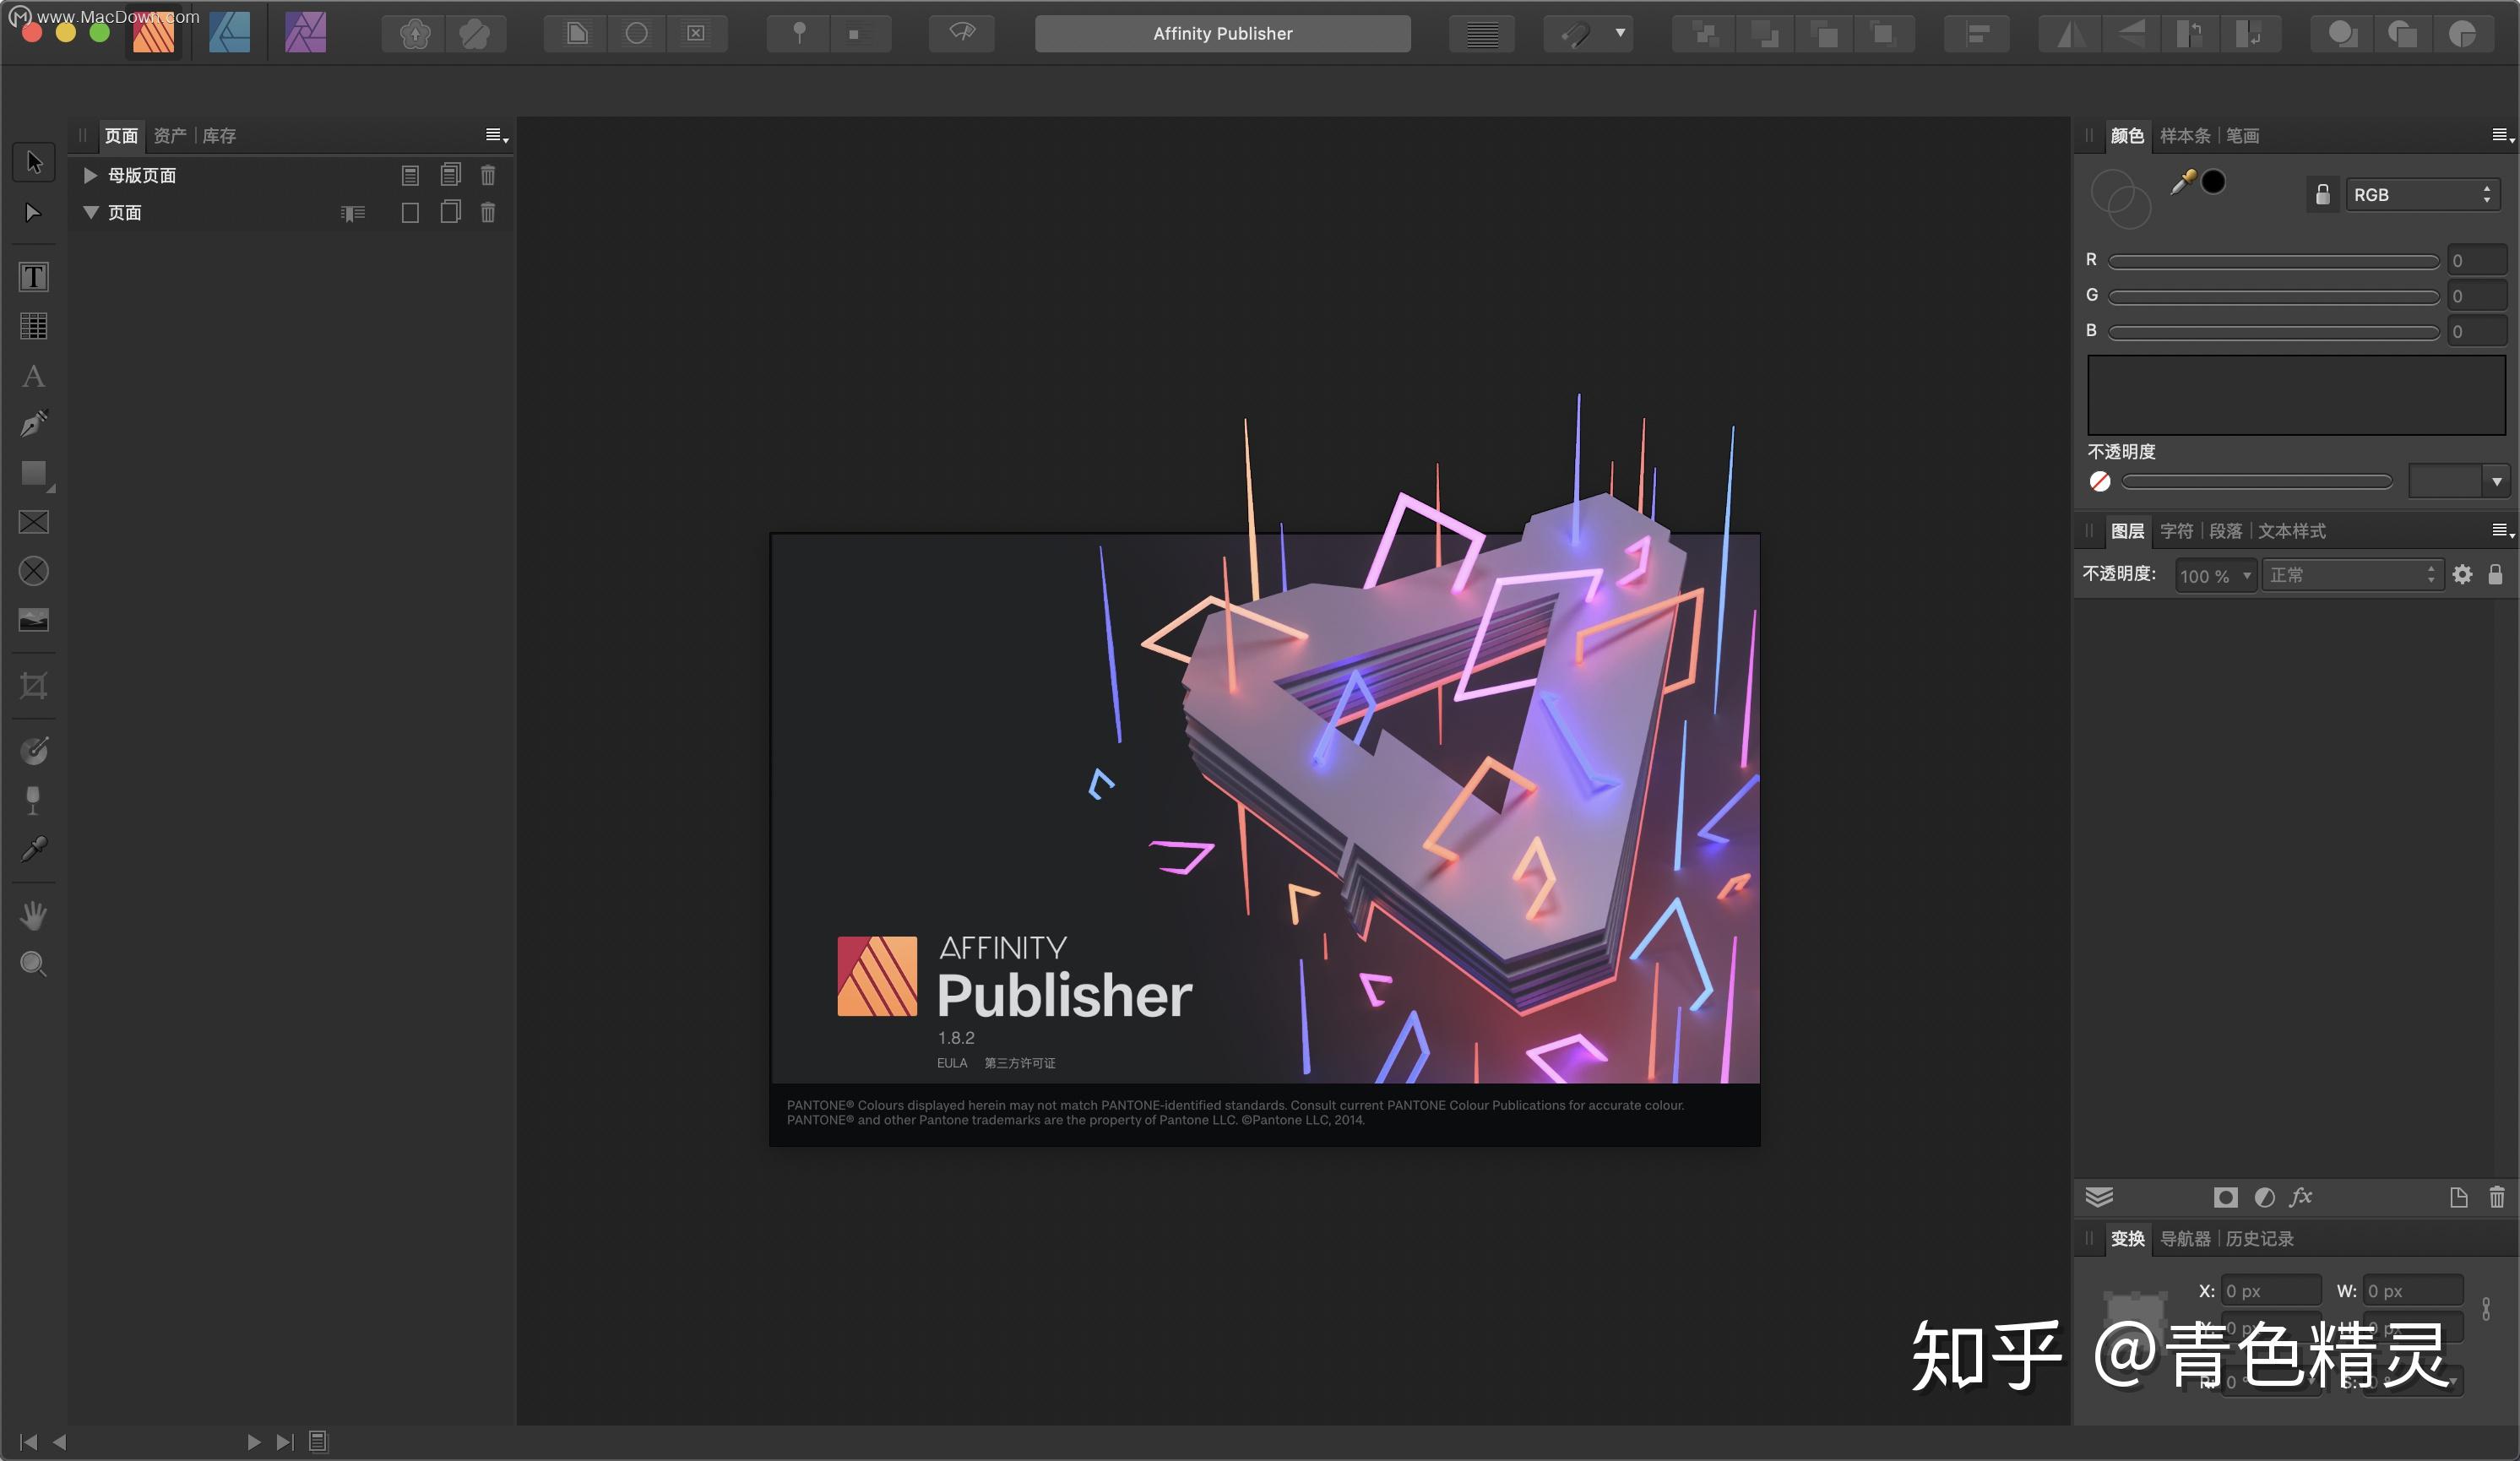The width and height of the screenshot is (2520, 1461).
Task: Open the RGB colour model dropdown
Action: tap(2423, 194)
